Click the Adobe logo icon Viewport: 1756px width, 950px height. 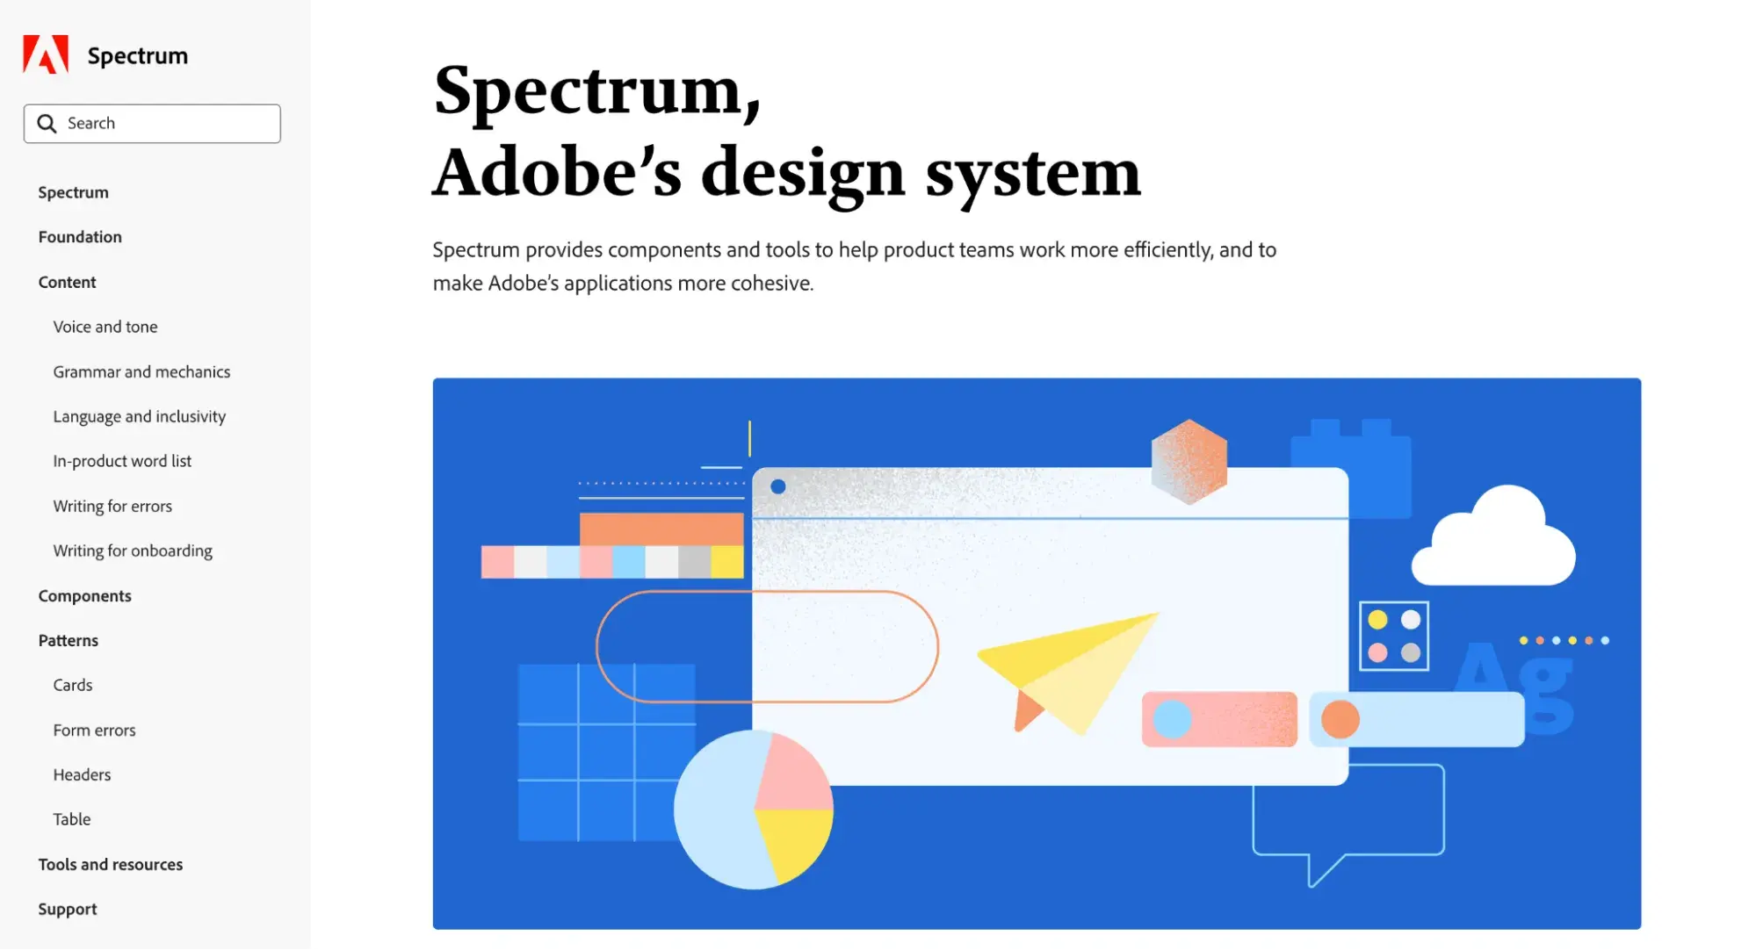point(45,55)
